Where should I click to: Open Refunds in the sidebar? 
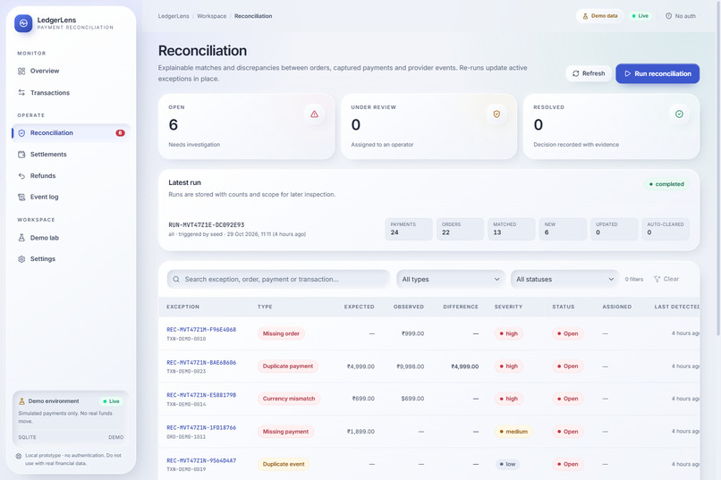click(x=71, y=175)
